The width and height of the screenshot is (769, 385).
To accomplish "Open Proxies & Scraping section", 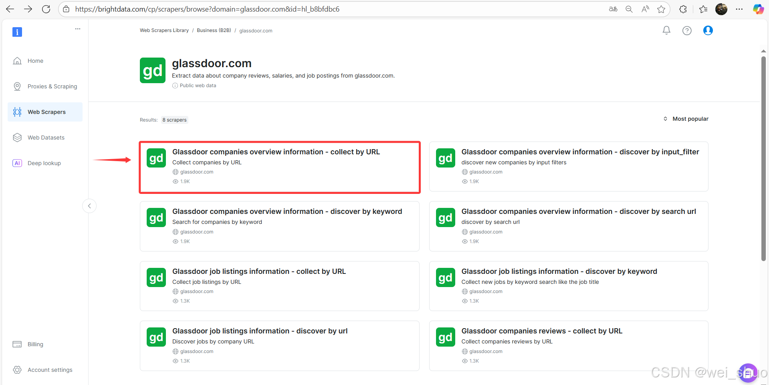I will [45, 86].
